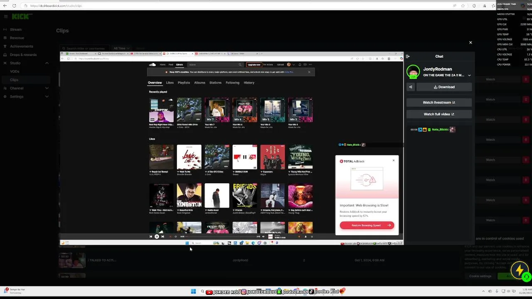This screenshot has width=532, height=299.
Task: Open the Upload link in SoundCloud
Action: coord(281,64)
